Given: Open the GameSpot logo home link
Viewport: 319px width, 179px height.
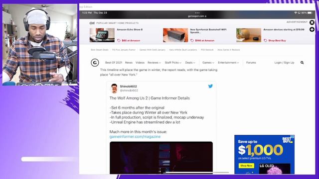Looking at the screenshot, I should click(95, 63).
